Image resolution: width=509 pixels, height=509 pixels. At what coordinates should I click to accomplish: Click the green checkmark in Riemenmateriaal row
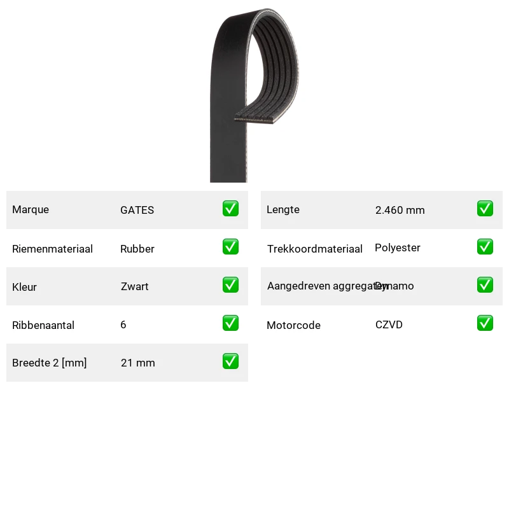click(x=230, y=247)
